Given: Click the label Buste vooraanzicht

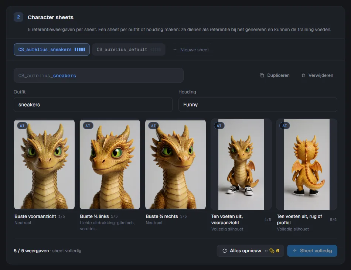Looking at the screenshot, I should coord(35,216).
